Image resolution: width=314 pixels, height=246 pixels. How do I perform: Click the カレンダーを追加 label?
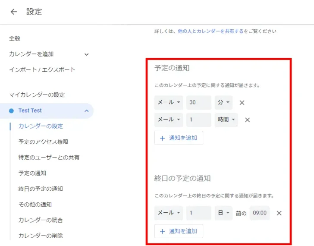coord(31,54)
